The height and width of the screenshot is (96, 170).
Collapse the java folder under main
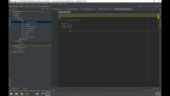(x=18, y=20)
